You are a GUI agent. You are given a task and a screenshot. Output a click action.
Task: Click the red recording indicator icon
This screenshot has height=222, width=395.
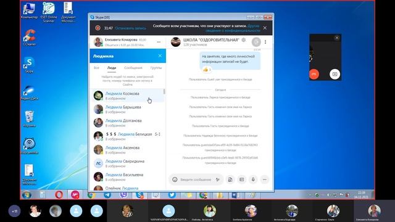tap(98, 28)
